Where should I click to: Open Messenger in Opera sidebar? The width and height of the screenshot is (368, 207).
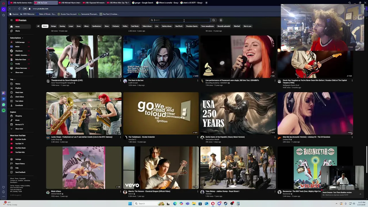(x=3, y=99)
